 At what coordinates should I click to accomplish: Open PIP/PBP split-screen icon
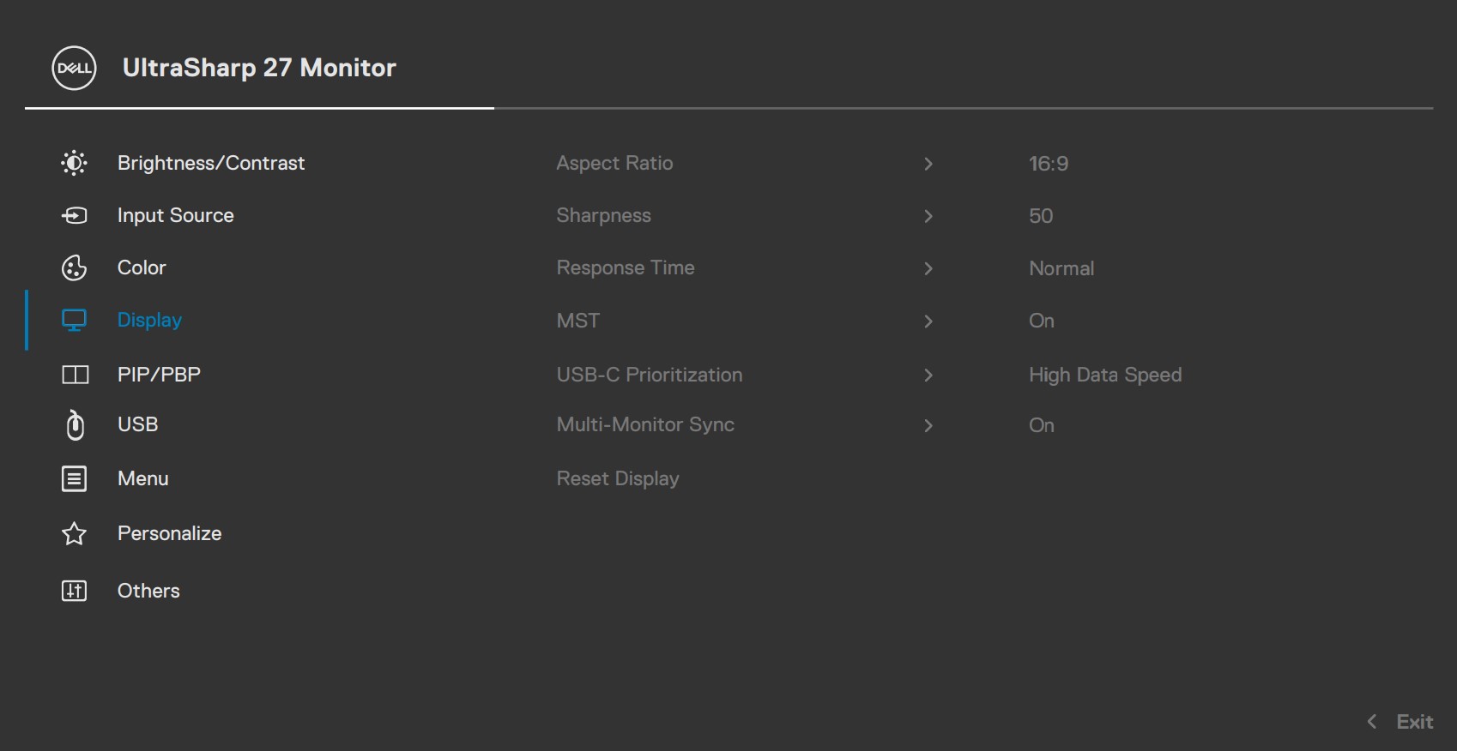pyautogui.click(x=75, y=375)
